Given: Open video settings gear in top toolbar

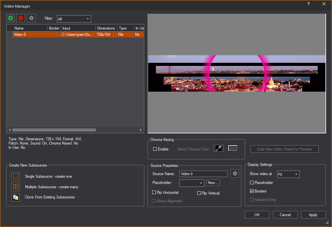Looking at the screenshot, I should click(31, 18).
